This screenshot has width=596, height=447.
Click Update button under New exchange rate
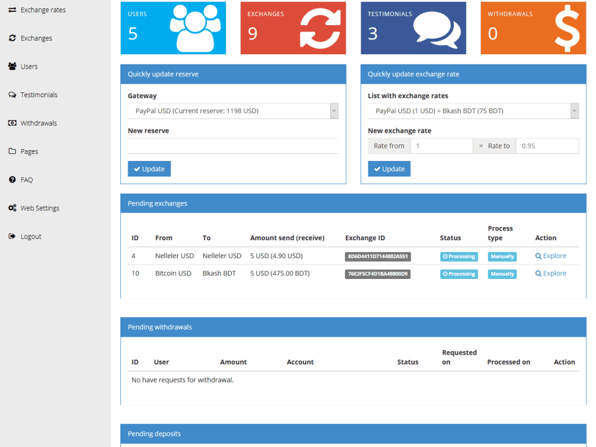389,169
